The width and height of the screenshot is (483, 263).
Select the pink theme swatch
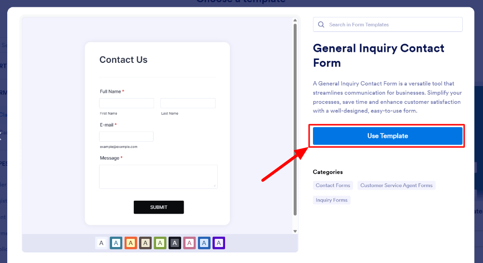point(189,243)
